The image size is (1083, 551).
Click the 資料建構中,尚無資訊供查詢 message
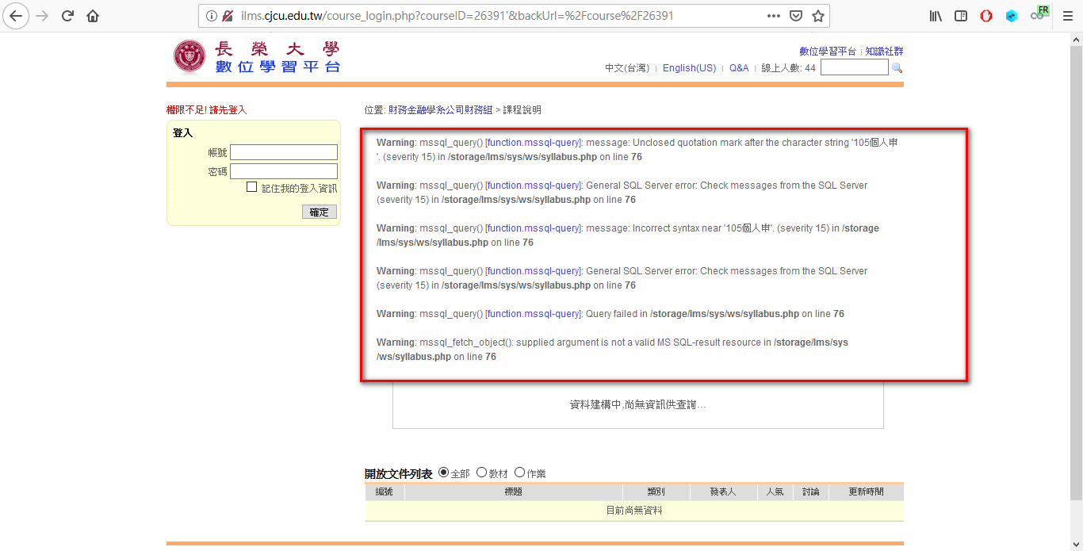point(638,404)
